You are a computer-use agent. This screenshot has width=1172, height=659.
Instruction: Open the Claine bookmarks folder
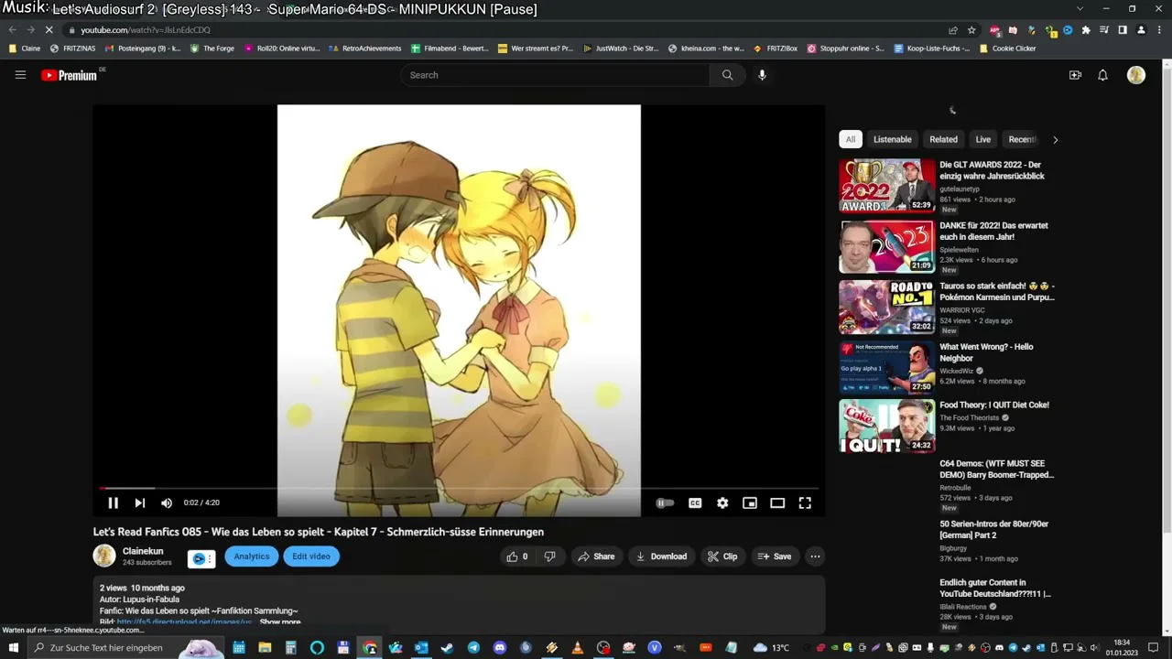coord(25,49)
